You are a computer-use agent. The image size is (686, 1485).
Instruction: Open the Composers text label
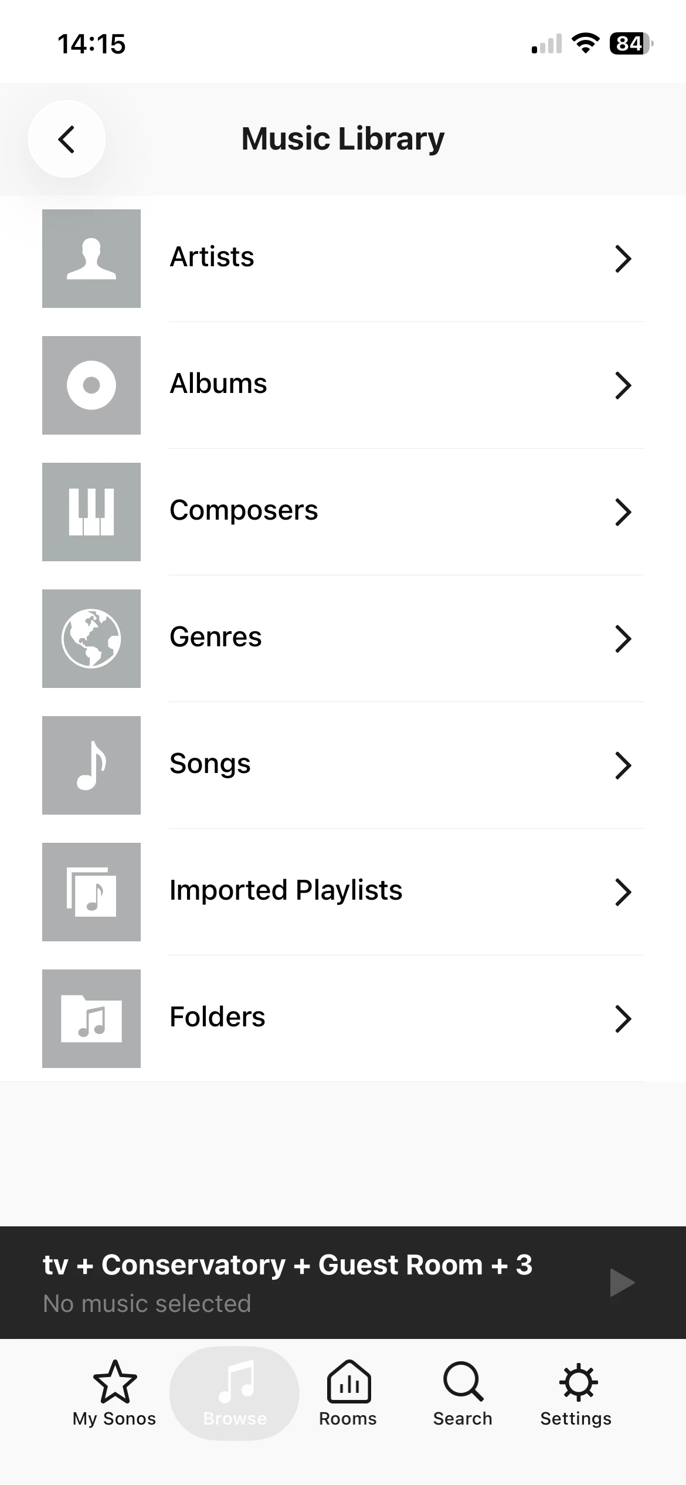pyautogui.click(x=244, y=510)
